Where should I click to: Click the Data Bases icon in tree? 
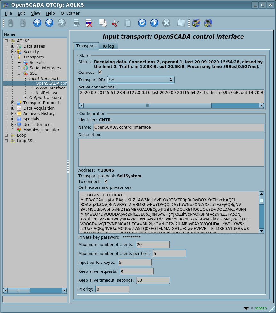click(x=19, y=46)
